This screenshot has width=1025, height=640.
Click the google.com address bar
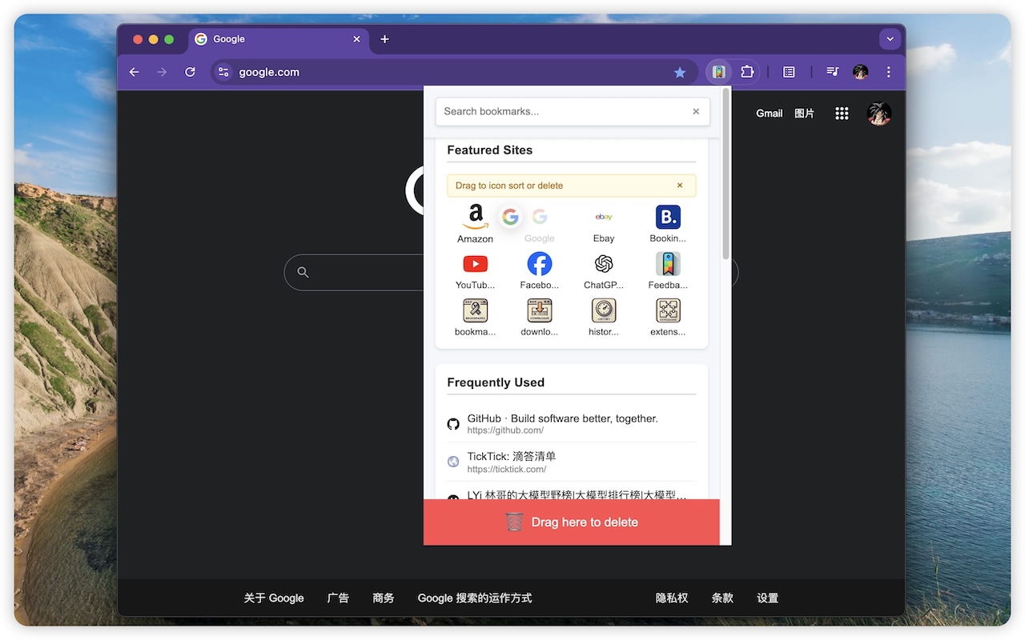(452, 72)
